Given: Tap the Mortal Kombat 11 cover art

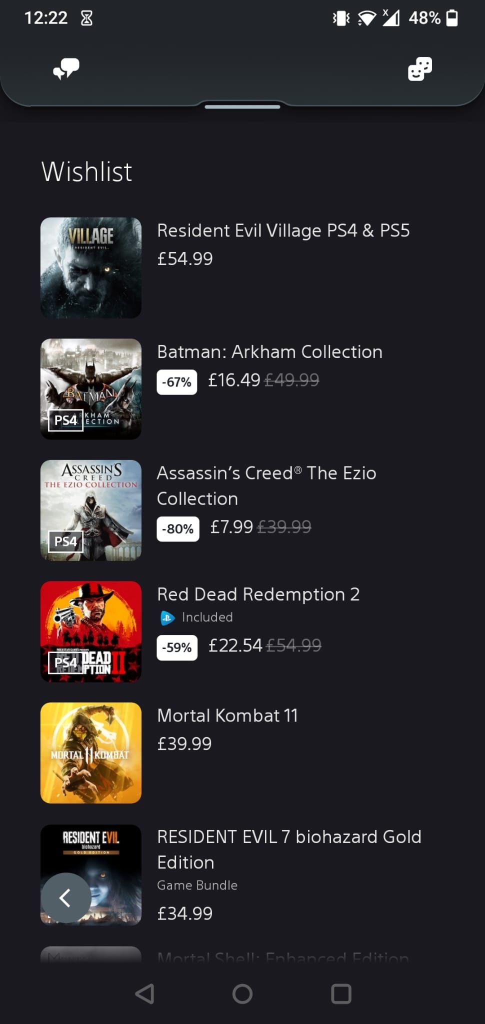Looking at the screenshot, I should click(91, 752).
